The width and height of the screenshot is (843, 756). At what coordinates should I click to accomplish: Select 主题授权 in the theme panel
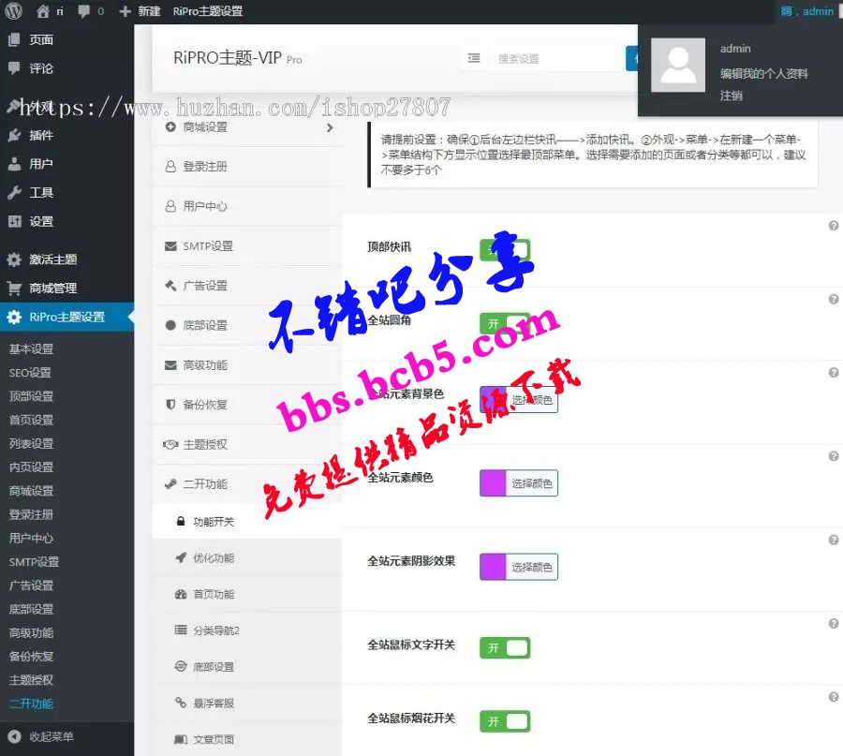[246, 445]
